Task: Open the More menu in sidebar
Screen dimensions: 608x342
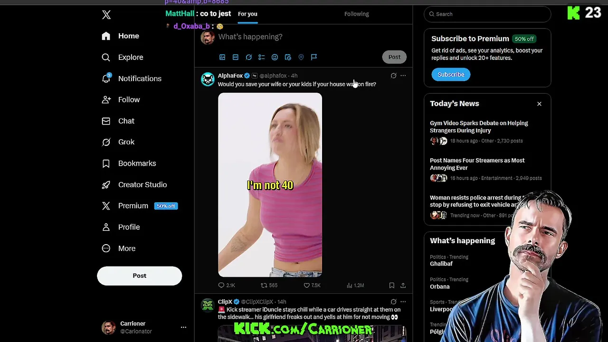Action: tap(119, 248)
